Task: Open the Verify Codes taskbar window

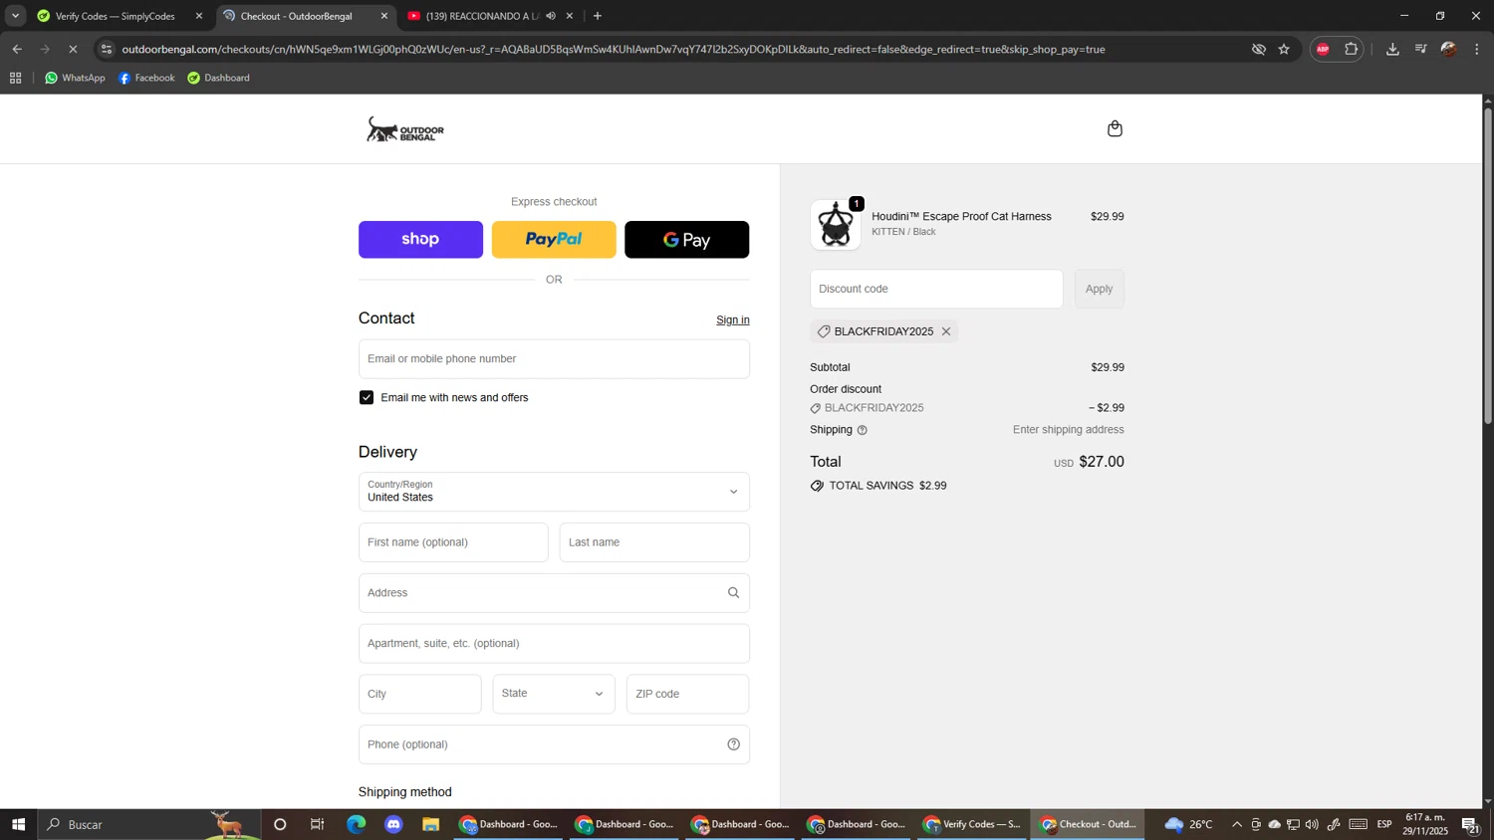Action: point(971,824)
